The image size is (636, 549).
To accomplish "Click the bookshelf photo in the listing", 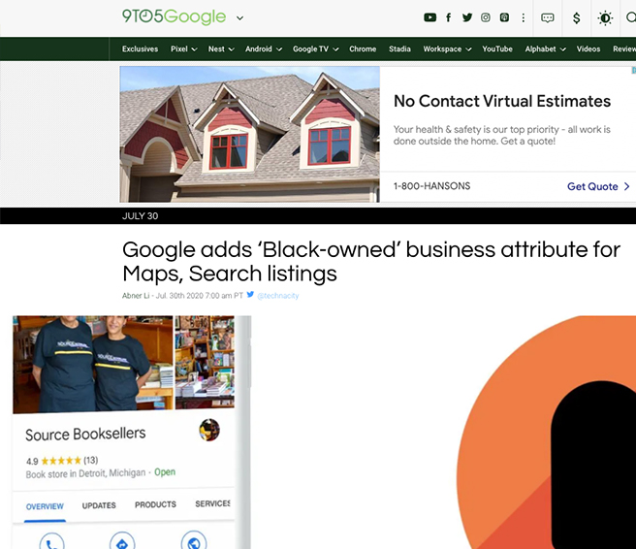I will tap(205, 362).
